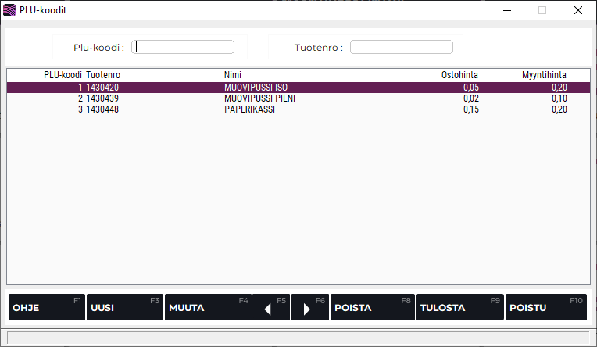Delete the entry using POISTA button
The height and width of the screenshot is (347, 597).
[372, 307]
